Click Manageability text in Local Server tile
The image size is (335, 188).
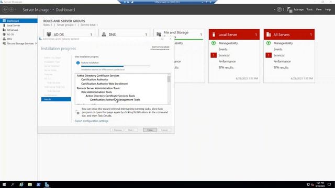coord(228,43)
